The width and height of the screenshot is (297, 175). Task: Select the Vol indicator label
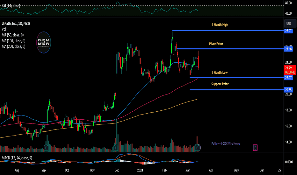click(x=4, y=29)
